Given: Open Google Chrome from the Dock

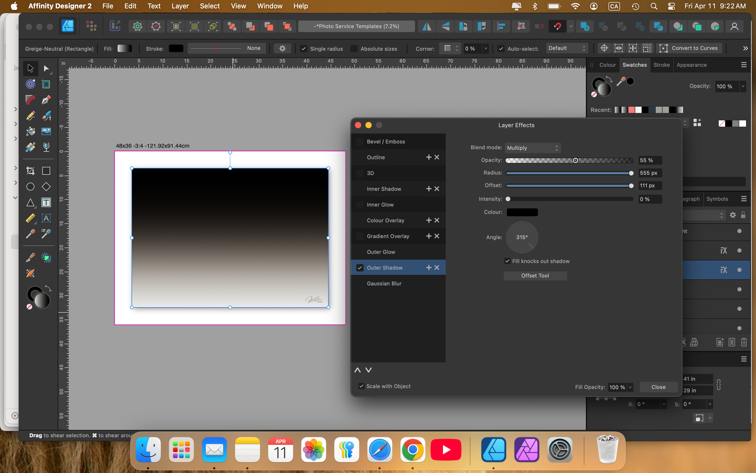Looking at the screenshot, I should pyautogui.click(x=412, y=450).
